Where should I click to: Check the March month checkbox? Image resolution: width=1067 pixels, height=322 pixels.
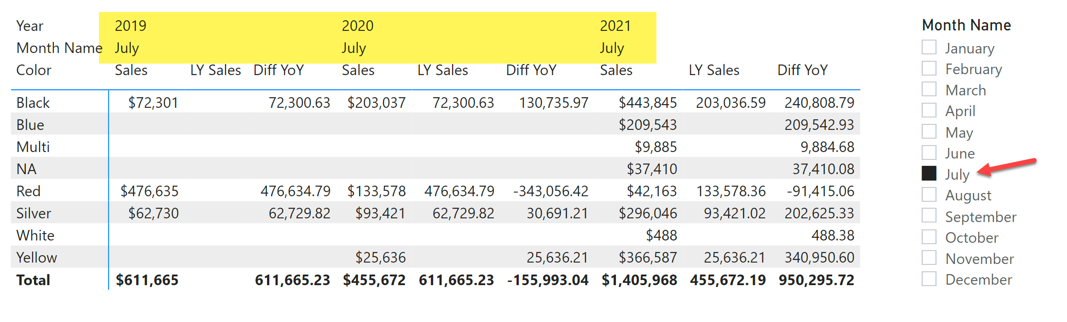pyautogui.click(x=929, y=89)
